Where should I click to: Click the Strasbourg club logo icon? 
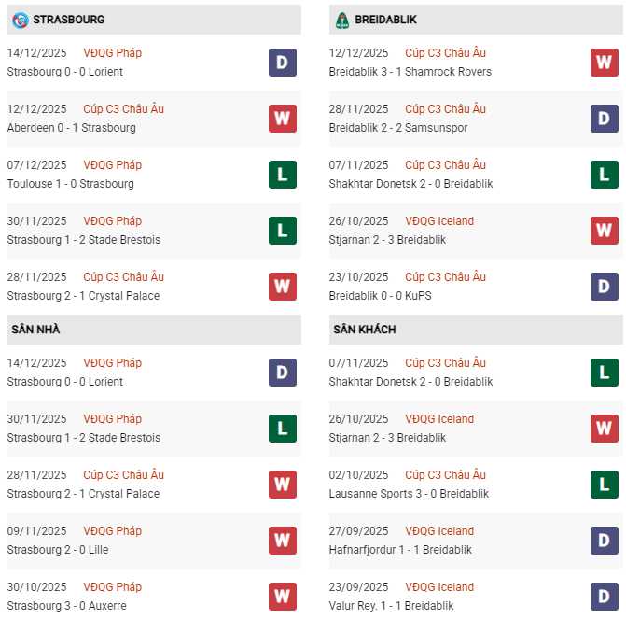[x=20, y=20]
